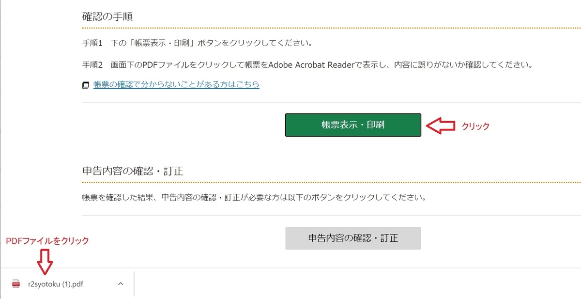Expand the chevron next to r2syotoku (1).pdf
This screenshot has height=299, width=581.
pyautogui.click(x=120, y=284)
